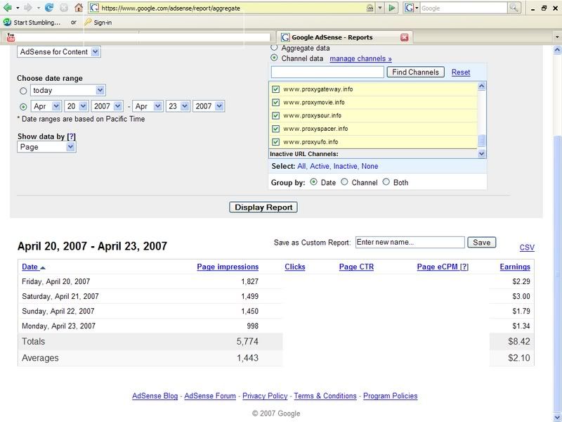Click the Reset link

[x=461, y=72]
